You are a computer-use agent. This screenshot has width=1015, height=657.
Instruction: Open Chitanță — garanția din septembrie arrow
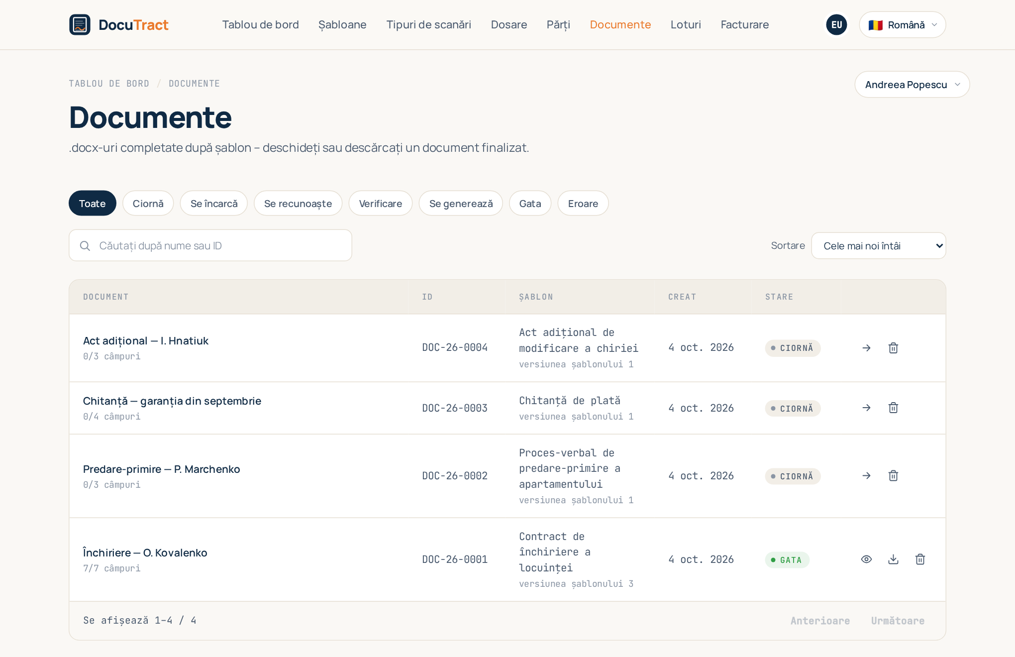tap(866, 408)
